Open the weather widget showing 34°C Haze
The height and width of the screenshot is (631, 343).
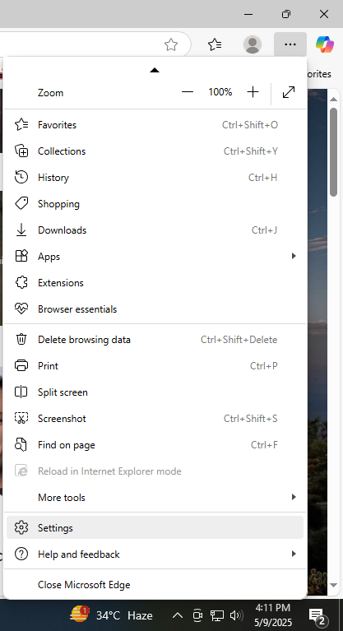pyautogui.click(x=112, y=615)
